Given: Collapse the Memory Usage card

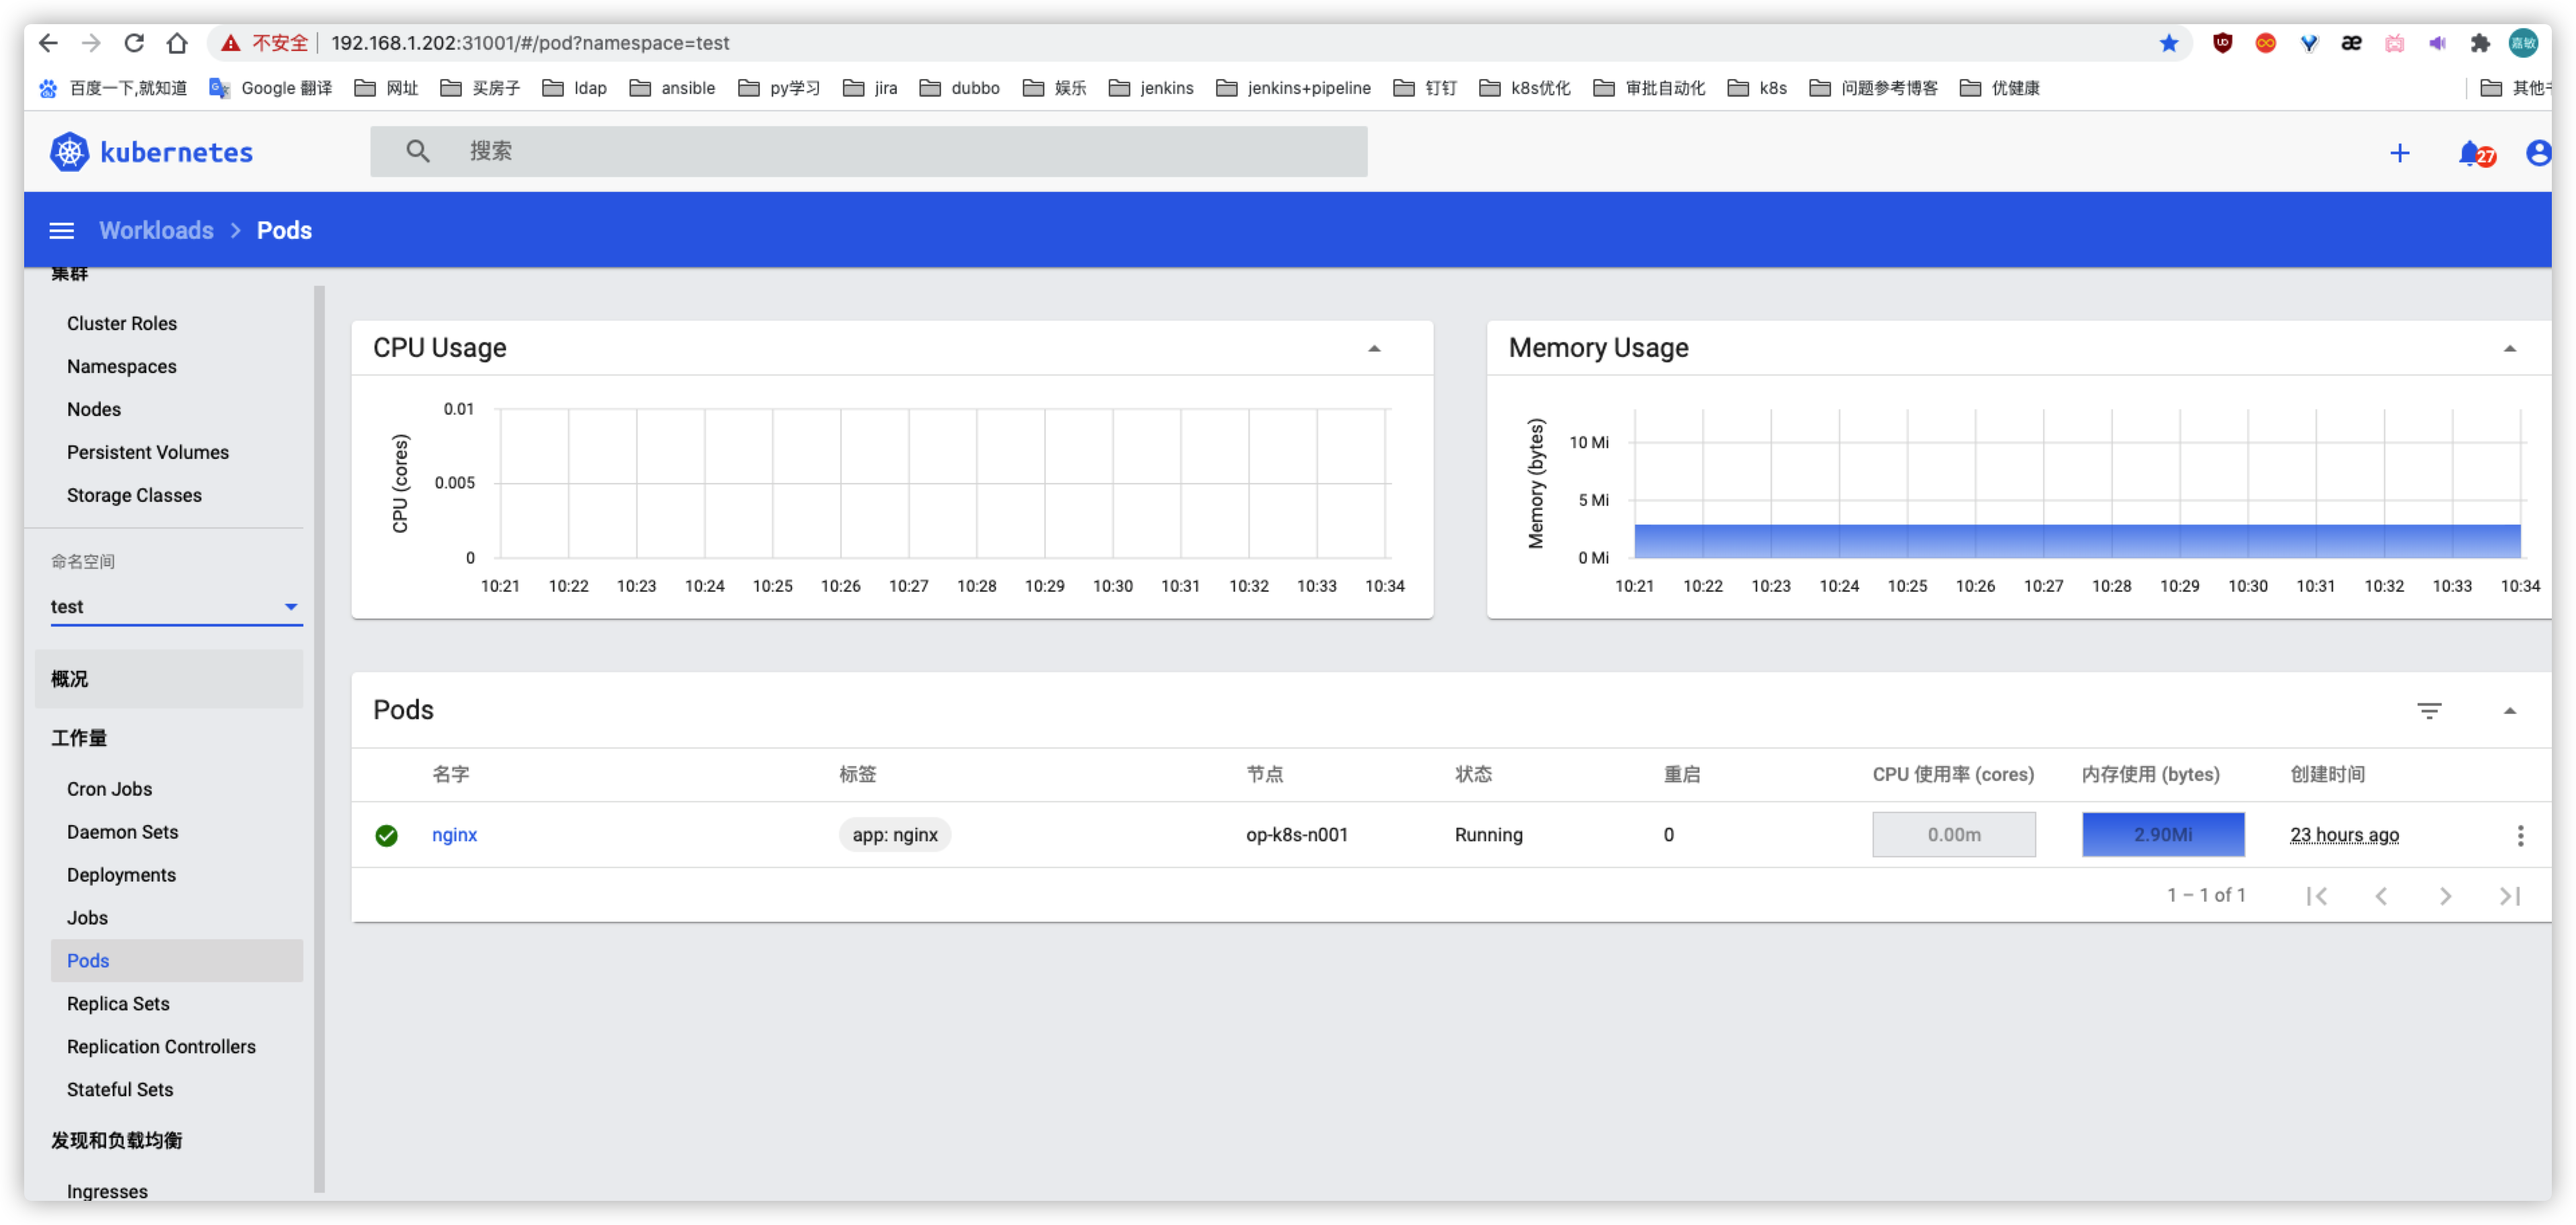Looking at the screenshot, I should pos(2509,349).
